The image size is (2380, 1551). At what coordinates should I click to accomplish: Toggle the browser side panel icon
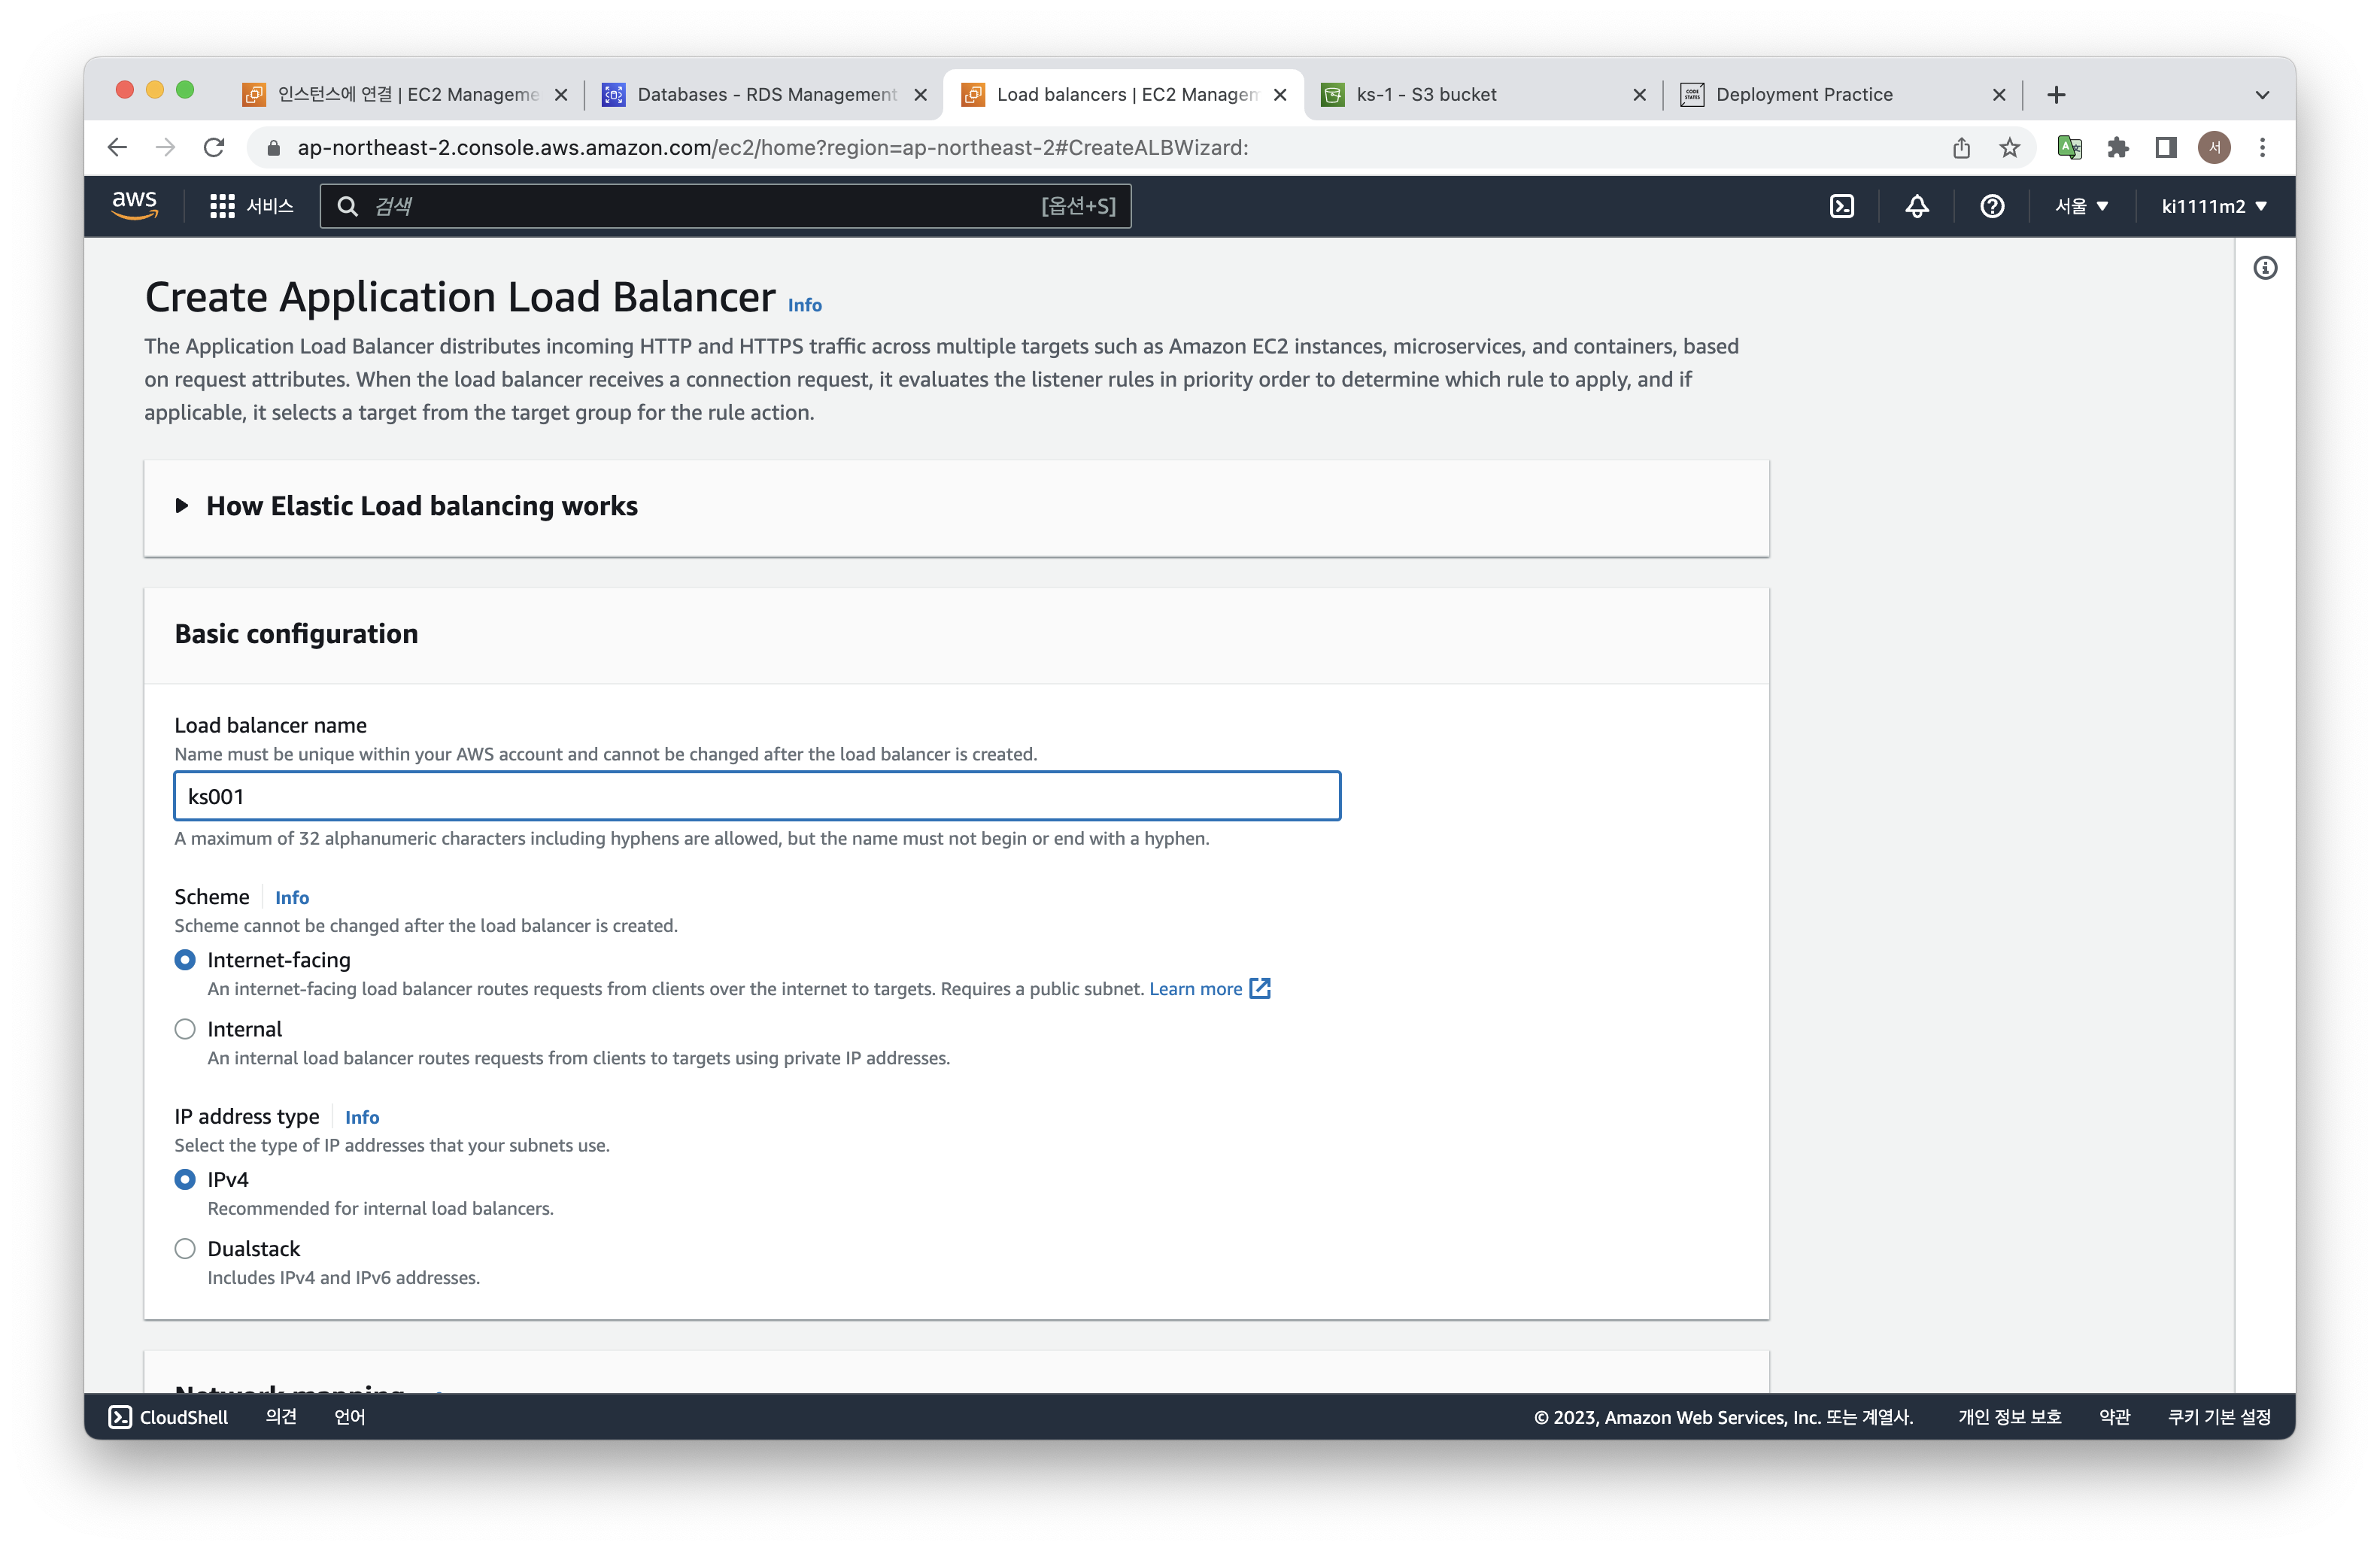2165,148
